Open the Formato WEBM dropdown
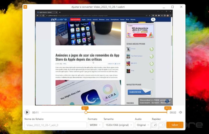Image resolution: width=209 pixels, height=134 pixels. point(95,125)
